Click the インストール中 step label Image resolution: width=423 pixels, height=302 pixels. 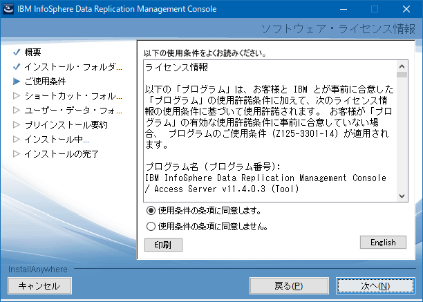[x=57, y=140]
